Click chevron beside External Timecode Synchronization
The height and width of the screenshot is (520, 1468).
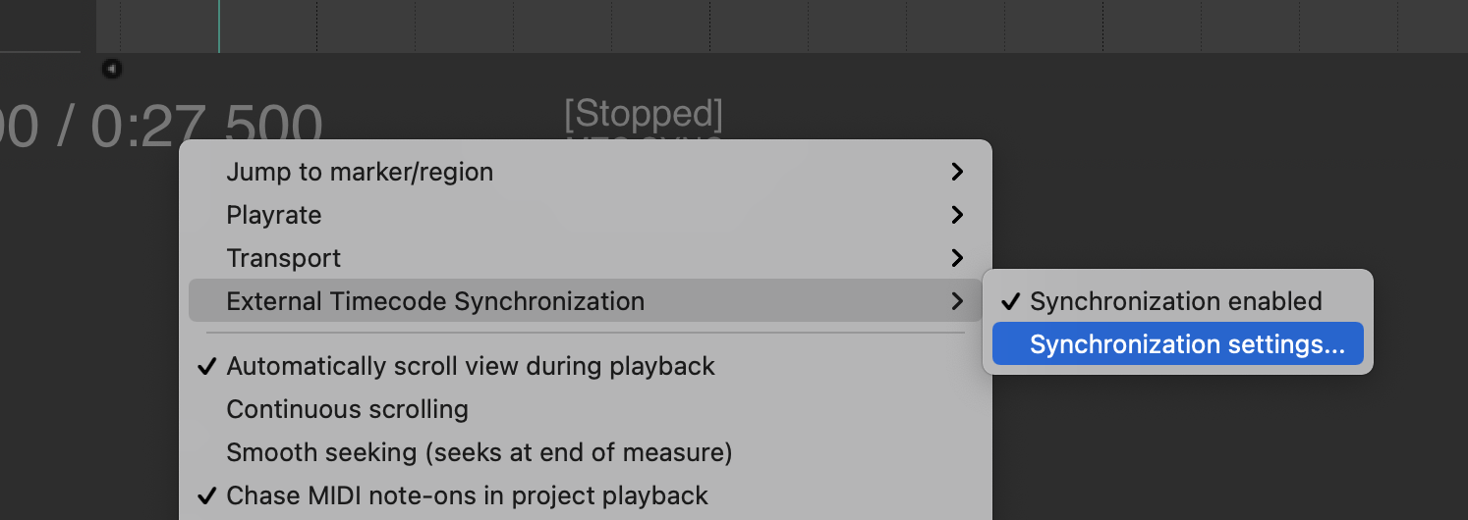point(957,301)
